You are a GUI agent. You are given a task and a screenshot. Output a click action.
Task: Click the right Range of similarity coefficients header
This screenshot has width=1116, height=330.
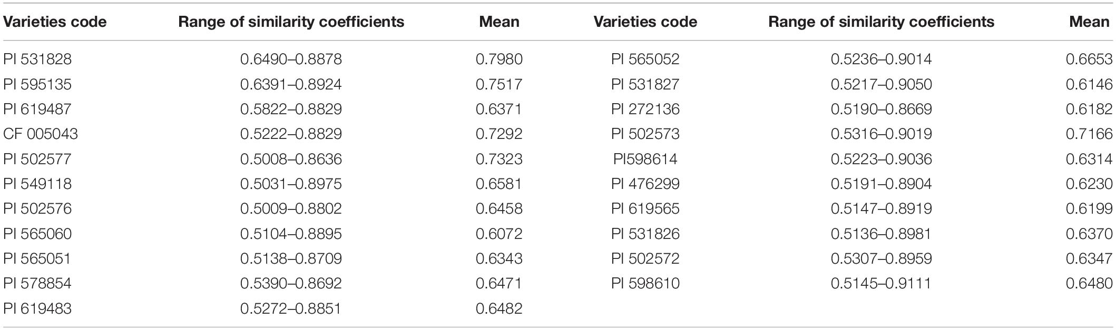coord(882,22)
